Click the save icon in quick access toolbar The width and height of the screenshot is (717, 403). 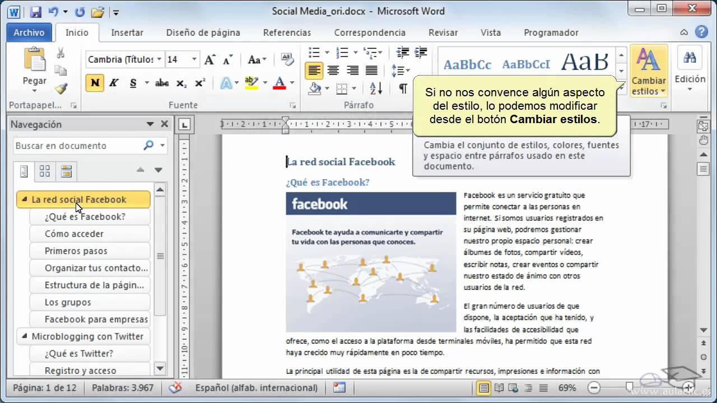(x=35, y=11)
